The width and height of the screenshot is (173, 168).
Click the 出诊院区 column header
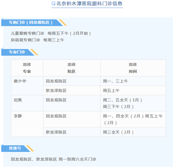click(72, 68)
